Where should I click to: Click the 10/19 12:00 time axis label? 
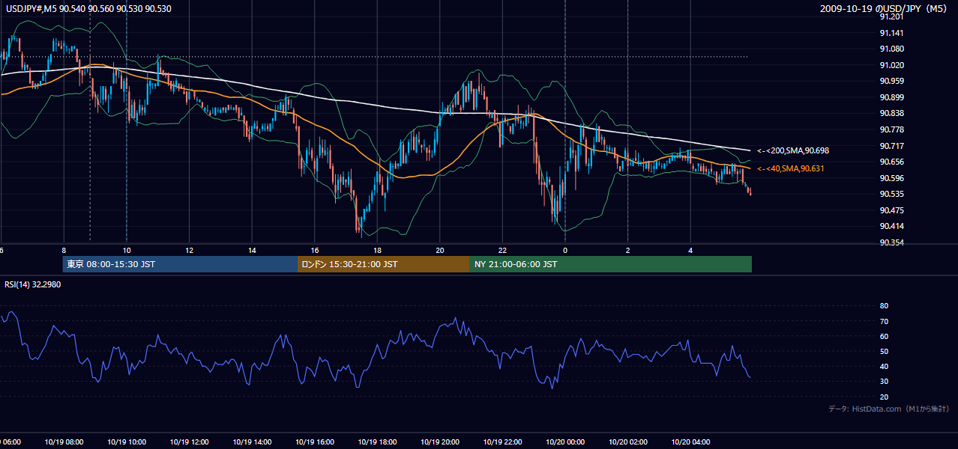tap(189, 442)
